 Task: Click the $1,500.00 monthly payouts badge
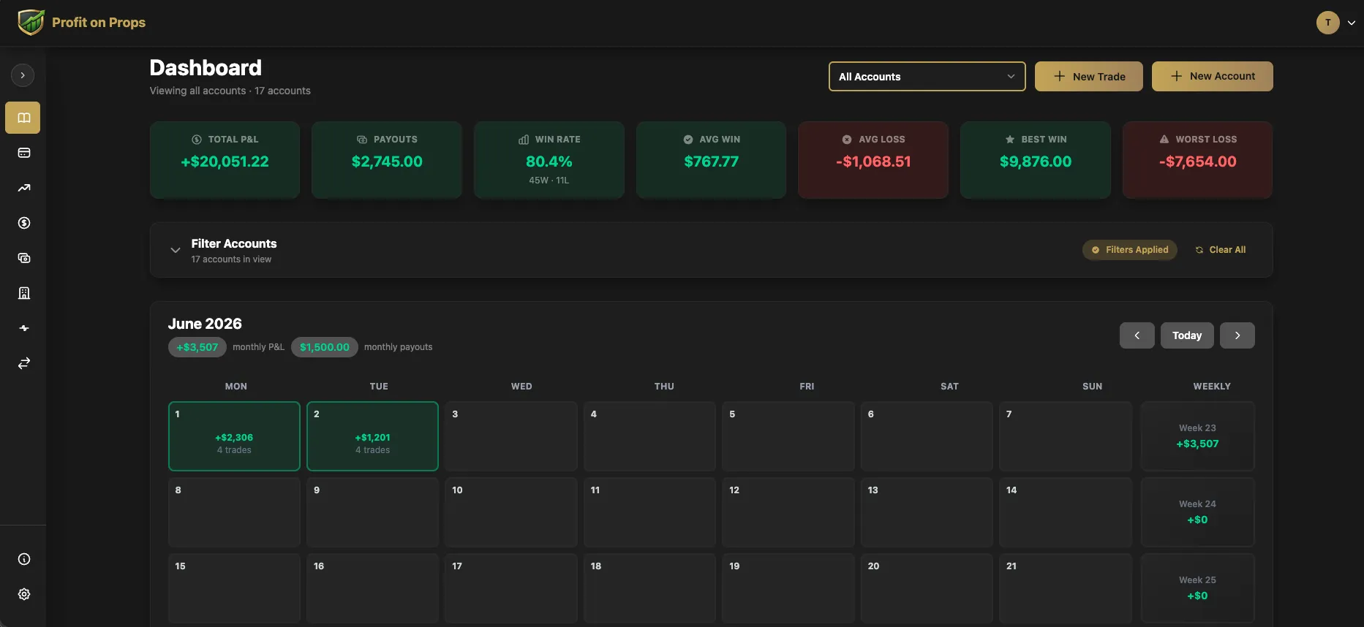click(x=325, y=347)
